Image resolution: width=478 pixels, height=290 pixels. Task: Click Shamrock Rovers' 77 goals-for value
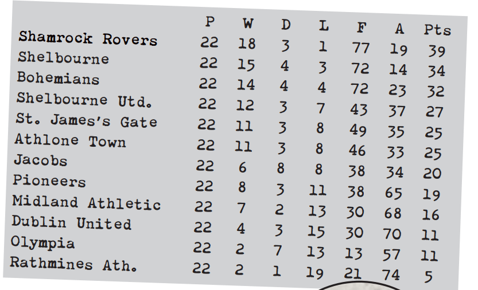click(x=361, y=48)
